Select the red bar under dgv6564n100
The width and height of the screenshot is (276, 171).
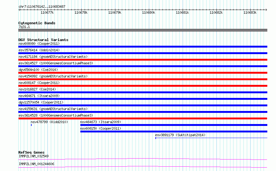click(x=143, y=73)
